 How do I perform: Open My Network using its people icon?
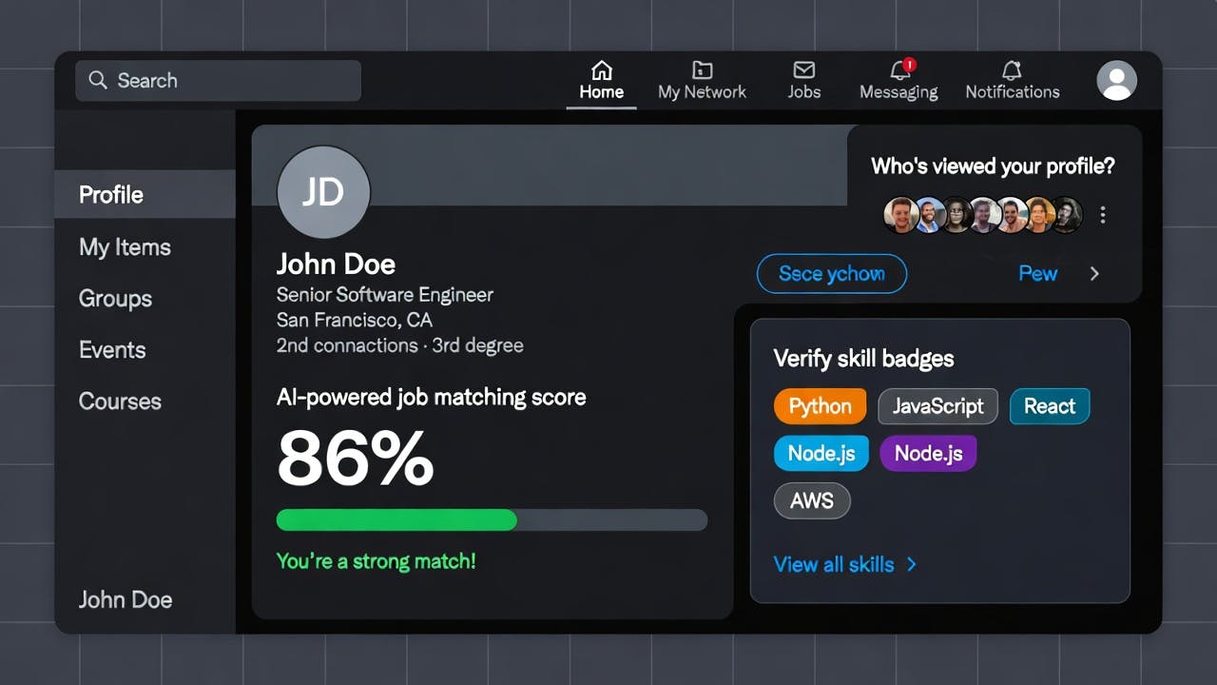702,69
